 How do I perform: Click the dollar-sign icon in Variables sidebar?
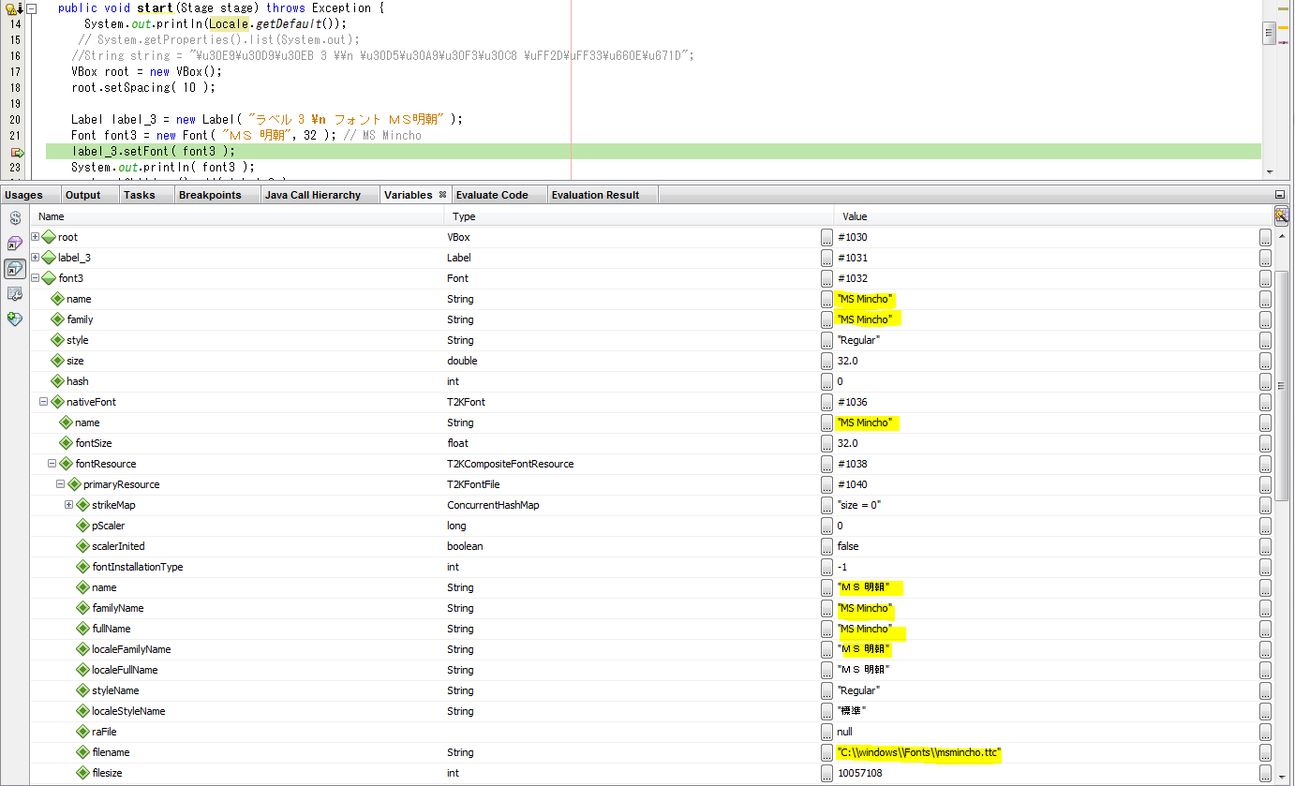click(x=15, y=218)
